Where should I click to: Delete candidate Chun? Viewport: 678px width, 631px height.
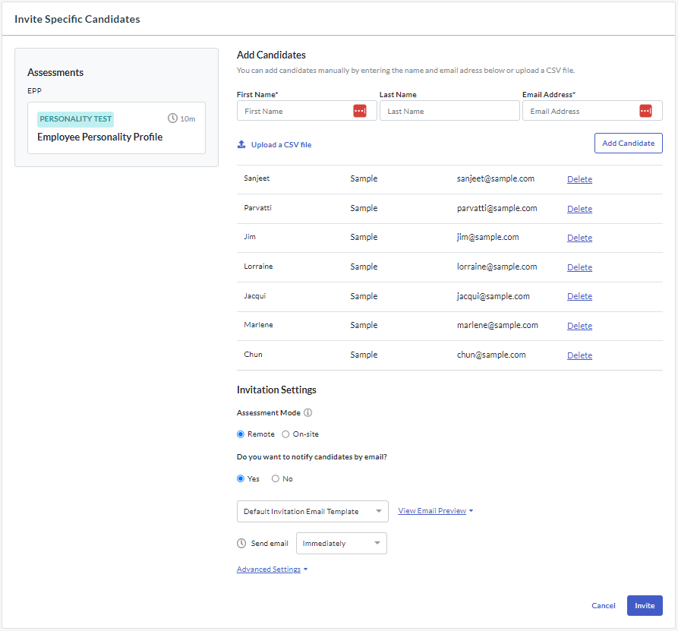(x=579, y=355)
